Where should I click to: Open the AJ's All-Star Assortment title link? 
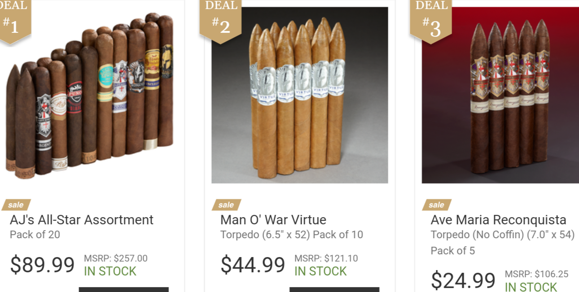click(x=82, y=220)
